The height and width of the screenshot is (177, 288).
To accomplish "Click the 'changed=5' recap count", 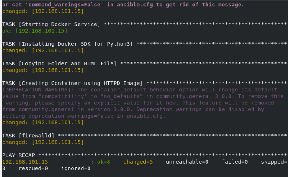I will click(x=138, y=162).
